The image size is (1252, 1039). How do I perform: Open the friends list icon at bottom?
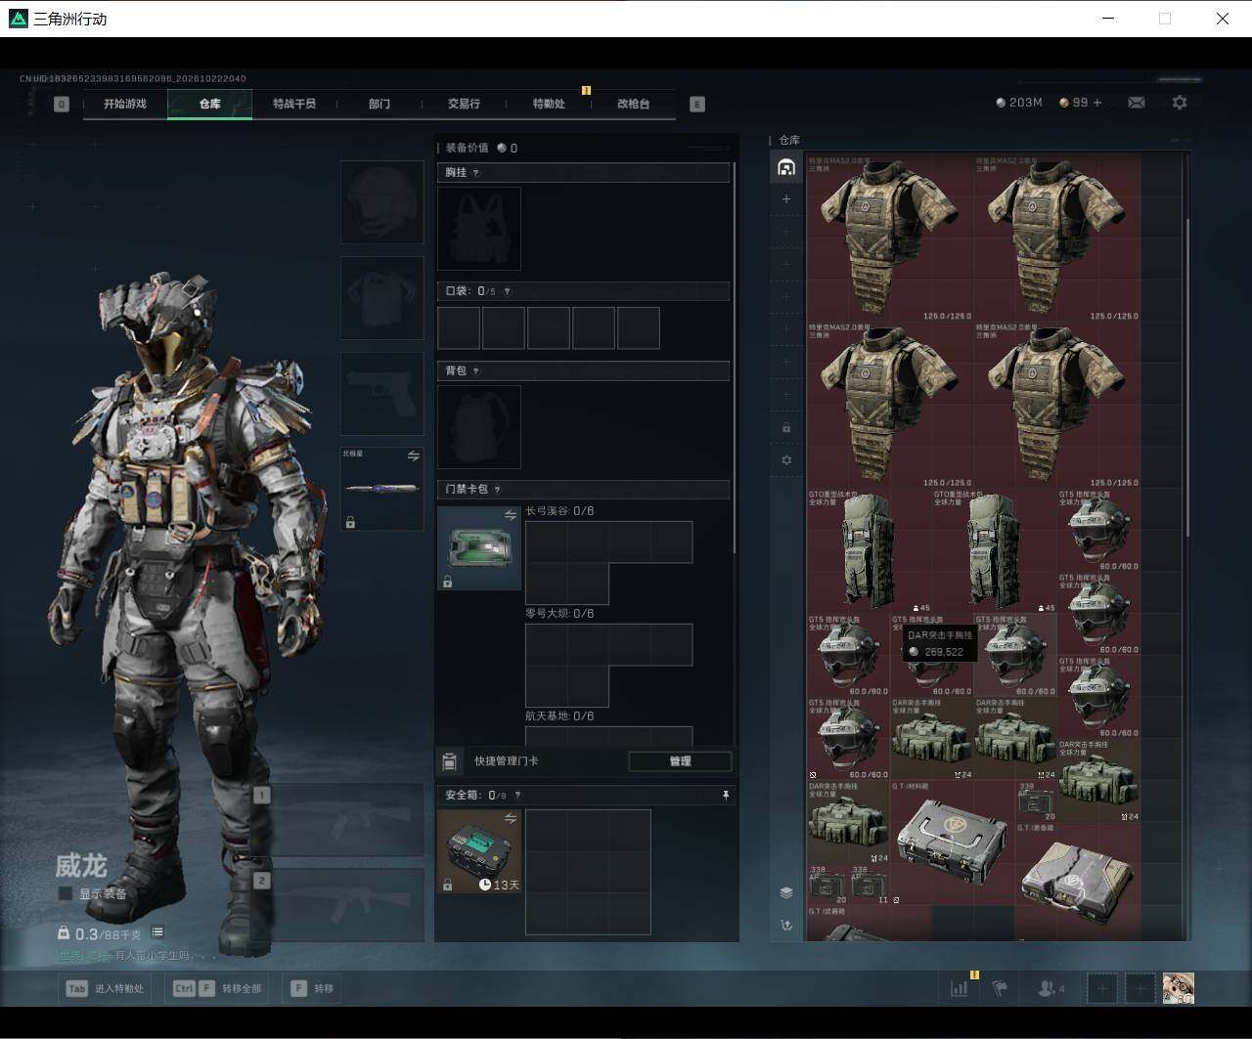(x=1051, y=988)
